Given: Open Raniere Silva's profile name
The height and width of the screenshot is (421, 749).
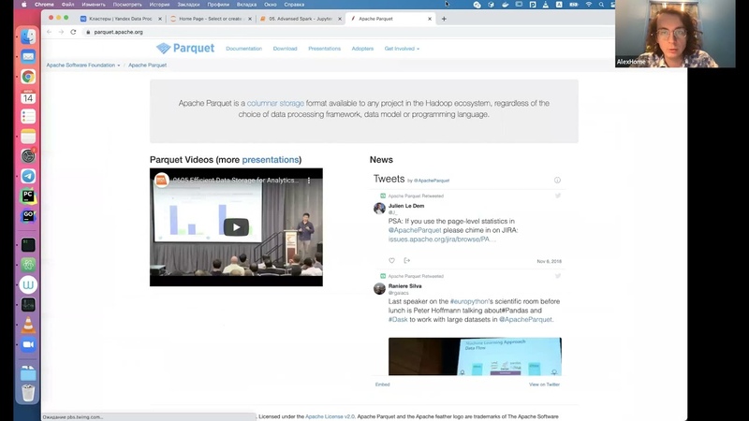Looking at the screenshot, I should pyautogui.click(x=404, y=286).
